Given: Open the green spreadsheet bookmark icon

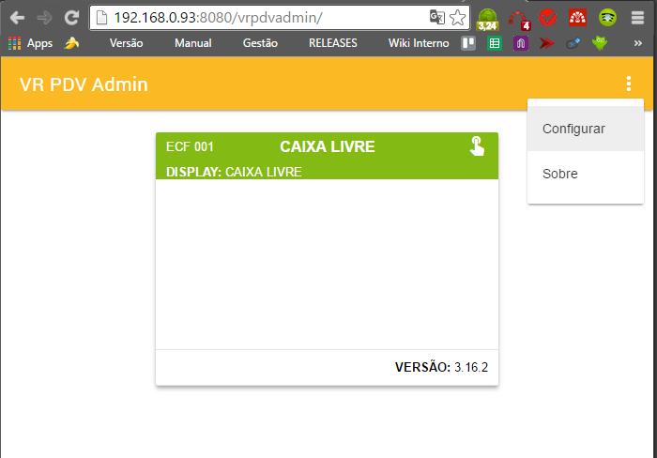Looking at the screenshot, I should point(495,43).
